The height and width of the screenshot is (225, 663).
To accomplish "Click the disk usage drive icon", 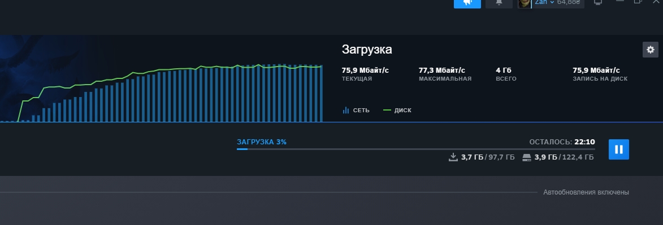I will pyautogui.click(x=526, y=157).
